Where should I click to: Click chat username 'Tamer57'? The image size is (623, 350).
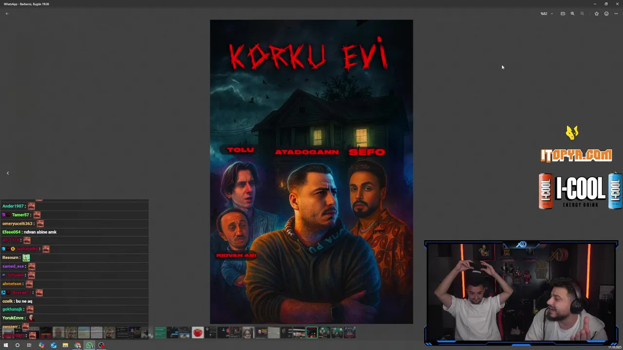[20, 215]
